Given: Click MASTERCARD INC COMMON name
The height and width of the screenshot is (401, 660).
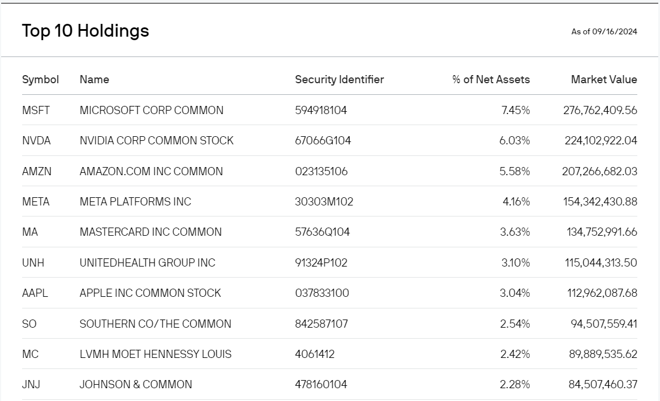Looking at the screenshot, I should click(151, 232).
